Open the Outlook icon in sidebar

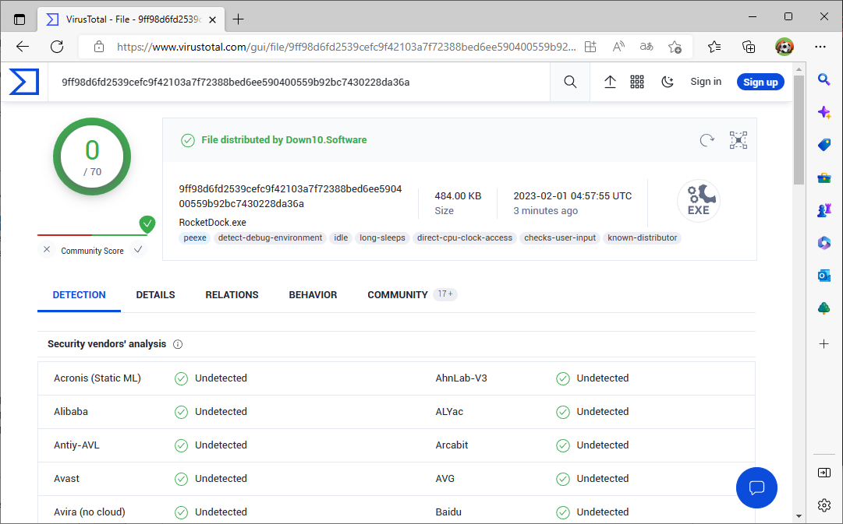coord(824,276)
